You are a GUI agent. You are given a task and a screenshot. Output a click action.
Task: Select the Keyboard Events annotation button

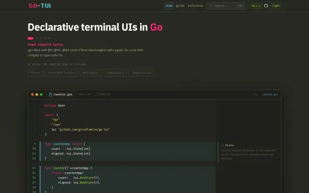coord(61,73)
